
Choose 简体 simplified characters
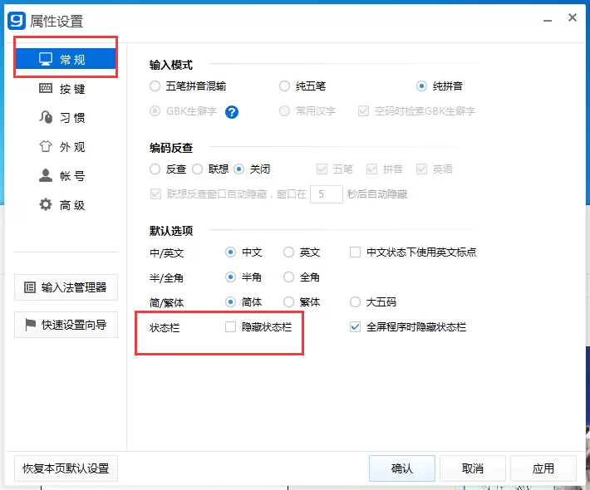click(x=230, y=302)
